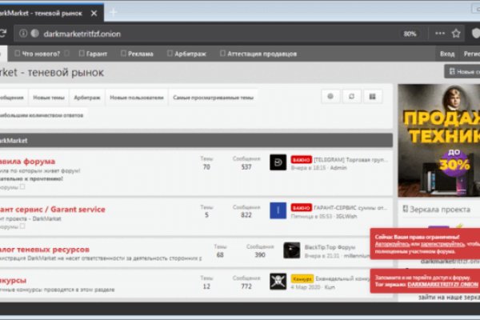Viewport: 480px width, 320px height.
Task: Click the 80% zoom level indicator
Action: pos(410,34)
